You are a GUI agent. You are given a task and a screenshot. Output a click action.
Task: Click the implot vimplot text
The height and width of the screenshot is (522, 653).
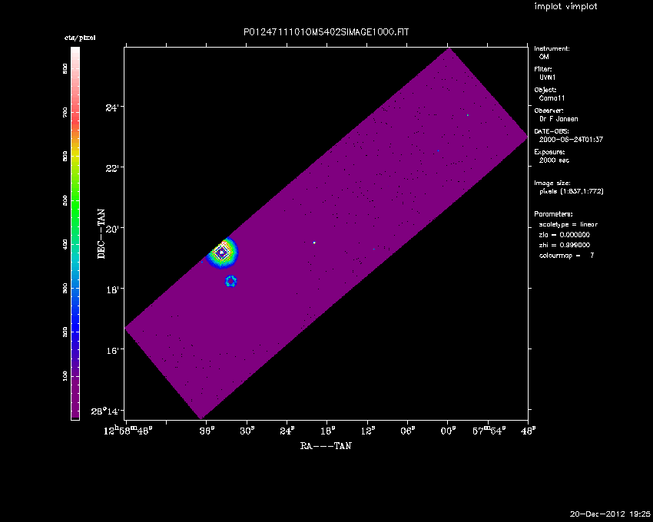[x=565, y=7]
